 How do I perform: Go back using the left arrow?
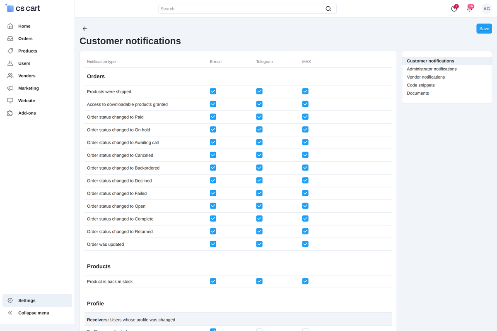pos(85,29)
